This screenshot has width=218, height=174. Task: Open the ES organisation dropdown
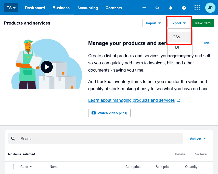(11, 8)
